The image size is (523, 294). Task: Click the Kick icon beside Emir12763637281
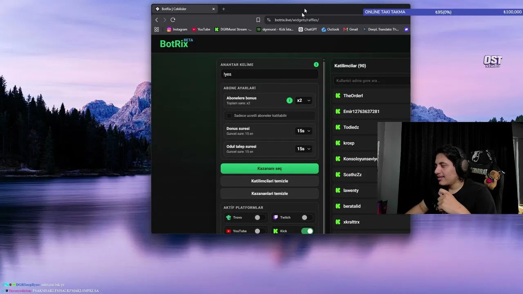pyautogui.click(x=338, y=111)
